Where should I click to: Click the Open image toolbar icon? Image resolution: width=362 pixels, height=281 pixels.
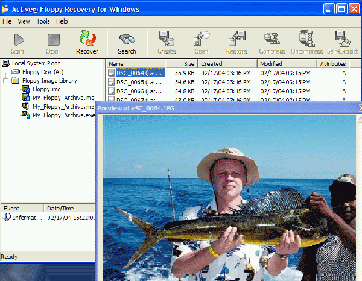202,39
